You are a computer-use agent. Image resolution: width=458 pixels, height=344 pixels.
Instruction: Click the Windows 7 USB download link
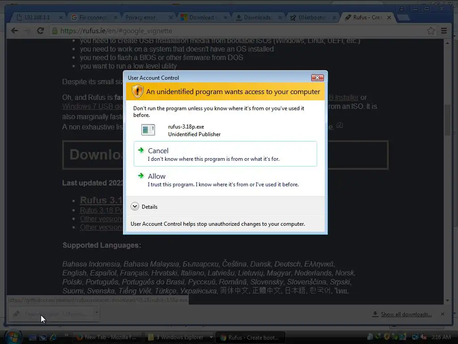[92, 106]
